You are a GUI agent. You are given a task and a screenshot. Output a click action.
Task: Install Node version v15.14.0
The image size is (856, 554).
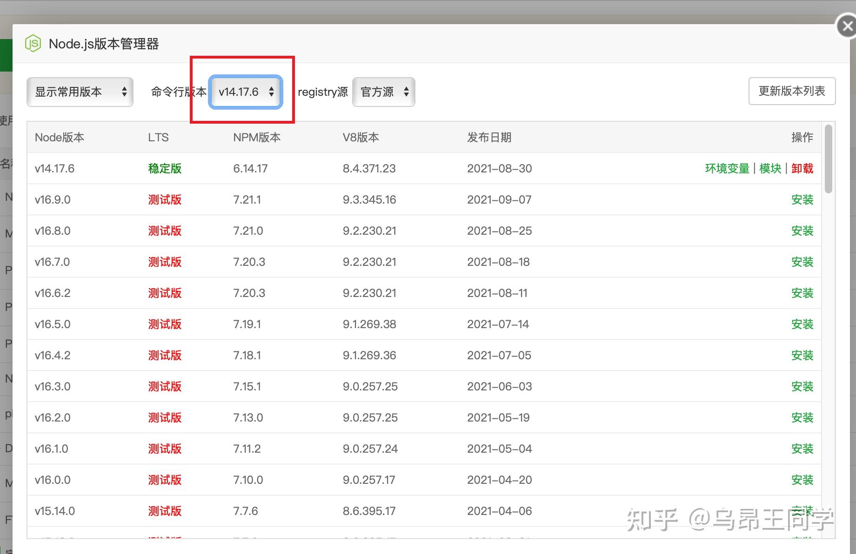802,511
